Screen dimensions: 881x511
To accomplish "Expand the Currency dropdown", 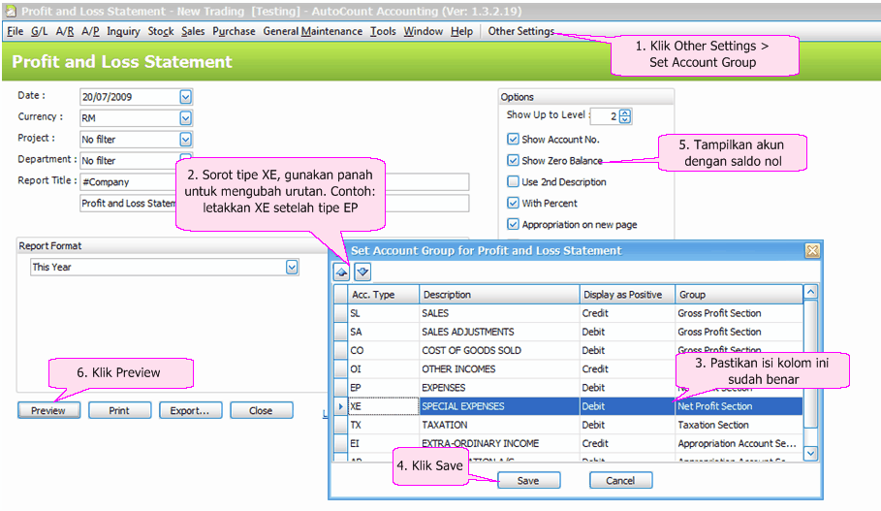I will coord(185,118).
